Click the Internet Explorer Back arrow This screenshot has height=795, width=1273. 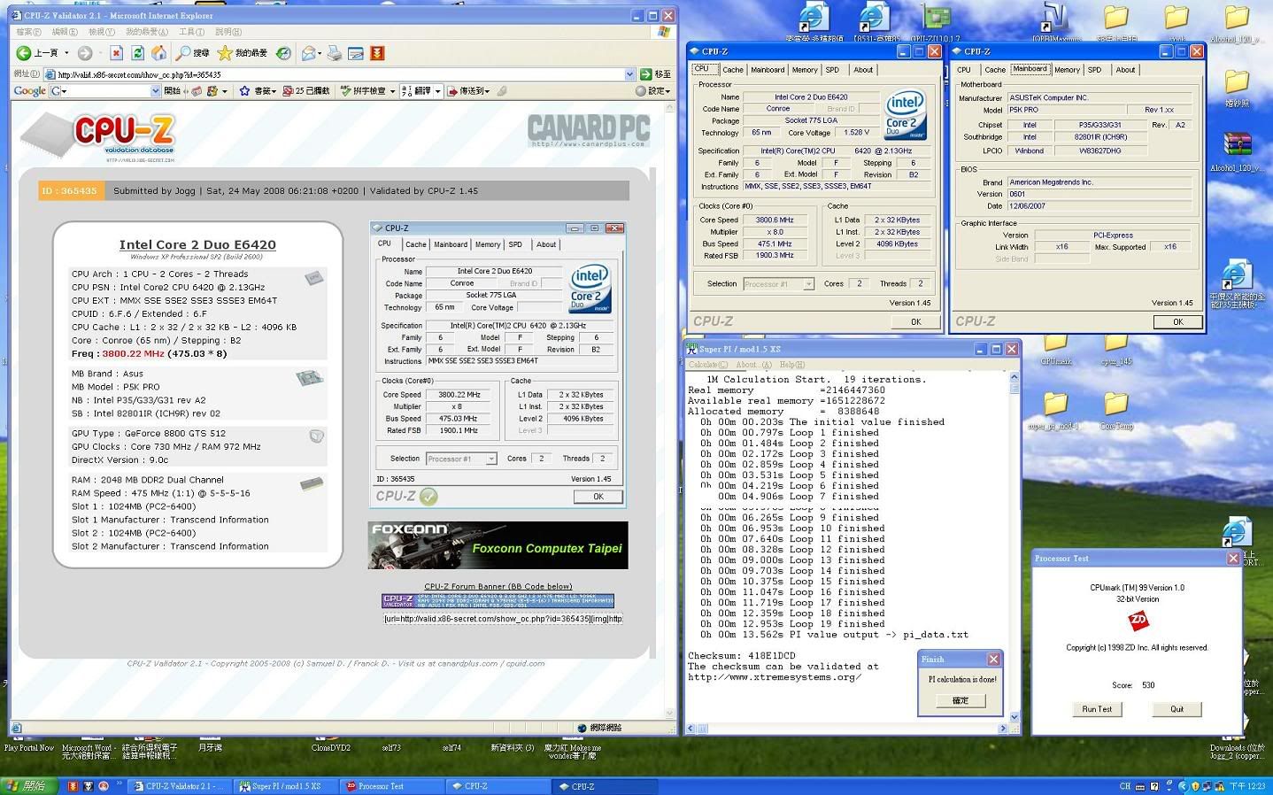pyautogui.click(x=24, y=53)
